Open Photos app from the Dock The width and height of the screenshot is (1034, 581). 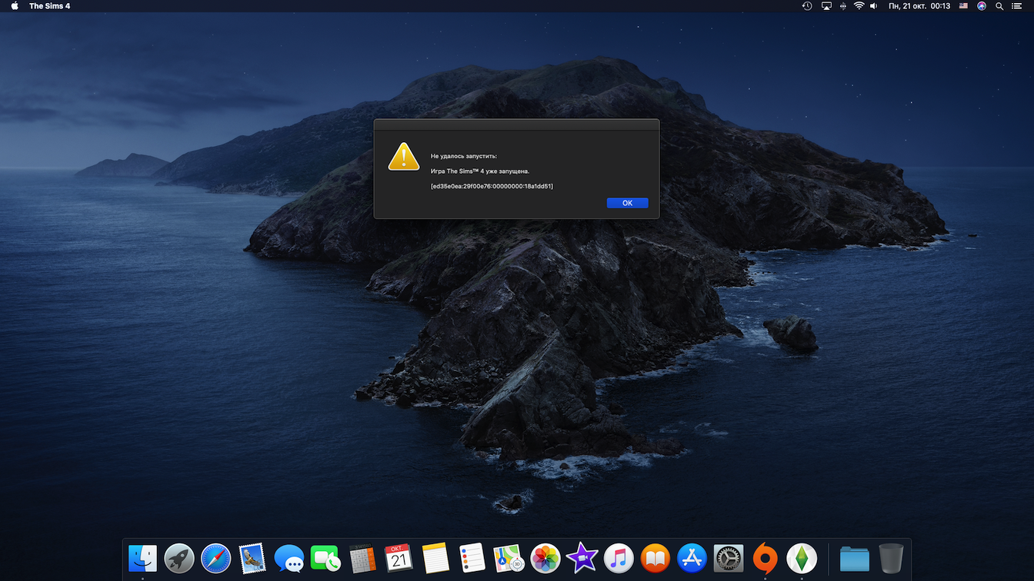point(545,559)
